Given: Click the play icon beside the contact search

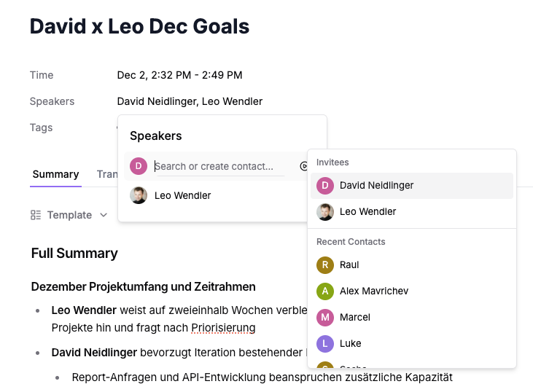Looking at the screenshot, I should tap(303, 166).
